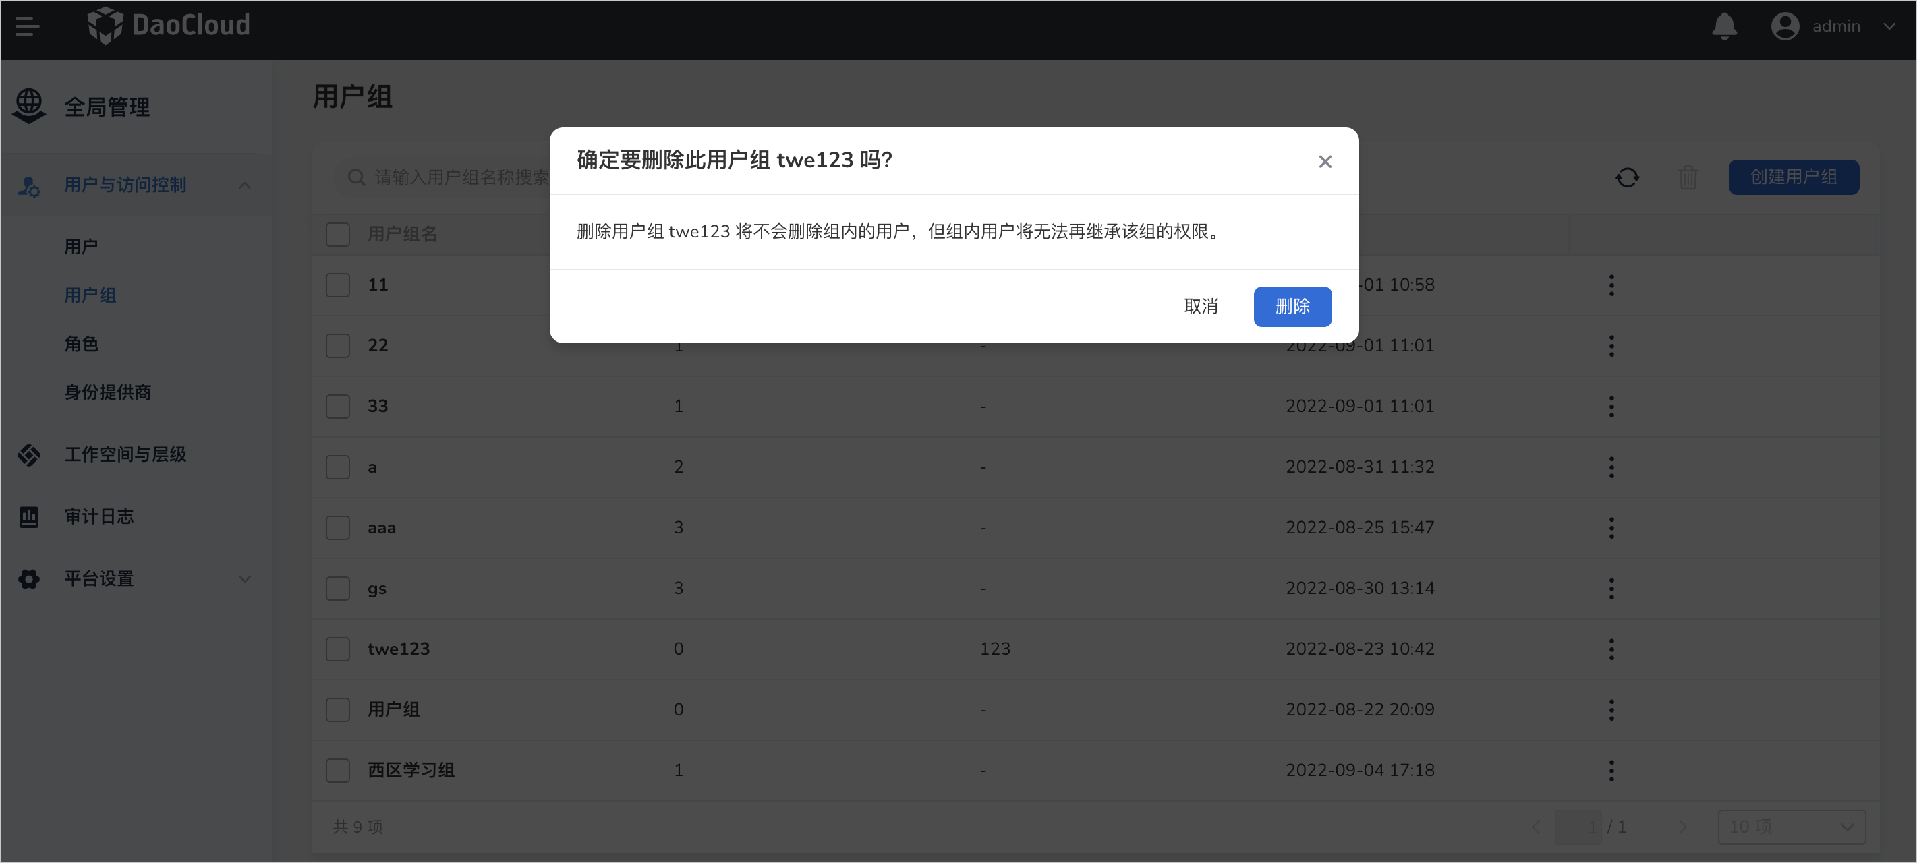Select the 用户组 sidebar item

[x=90, y=295]
